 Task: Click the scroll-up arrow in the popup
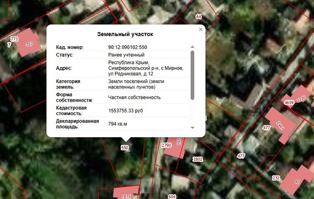coord(192,47)
